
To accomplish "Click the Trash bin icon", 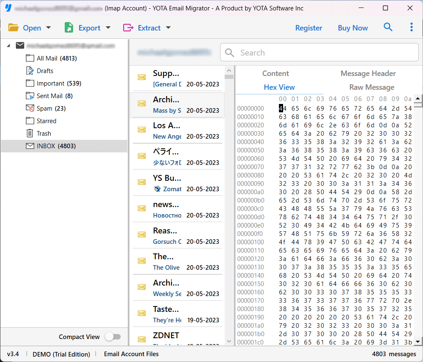I will point(30,133).
